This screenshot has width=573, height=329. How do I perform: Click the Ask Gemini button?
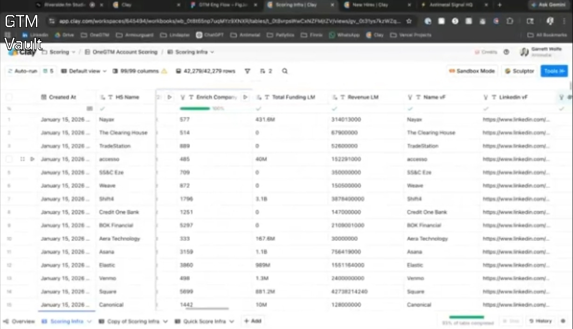click(549, 5)
